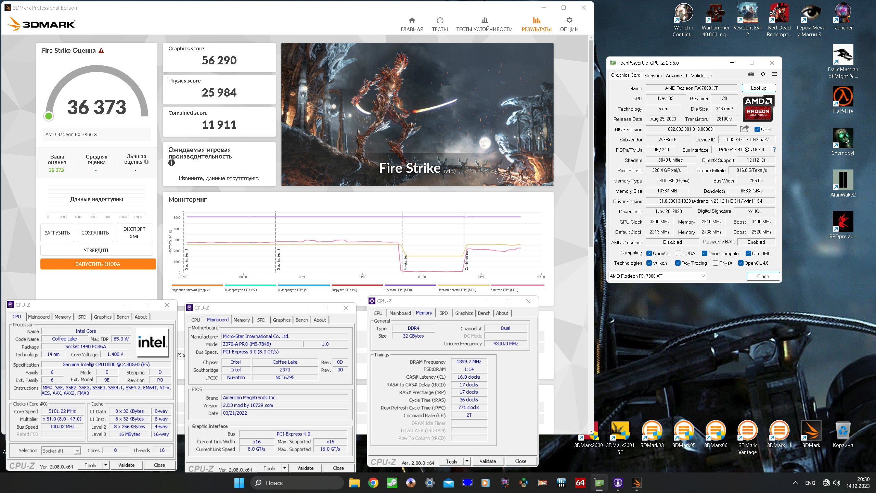The image size is (876, 493).
Task: Open the options (ОПЦИИ) gear icon
Action: (x=569, y=20)
